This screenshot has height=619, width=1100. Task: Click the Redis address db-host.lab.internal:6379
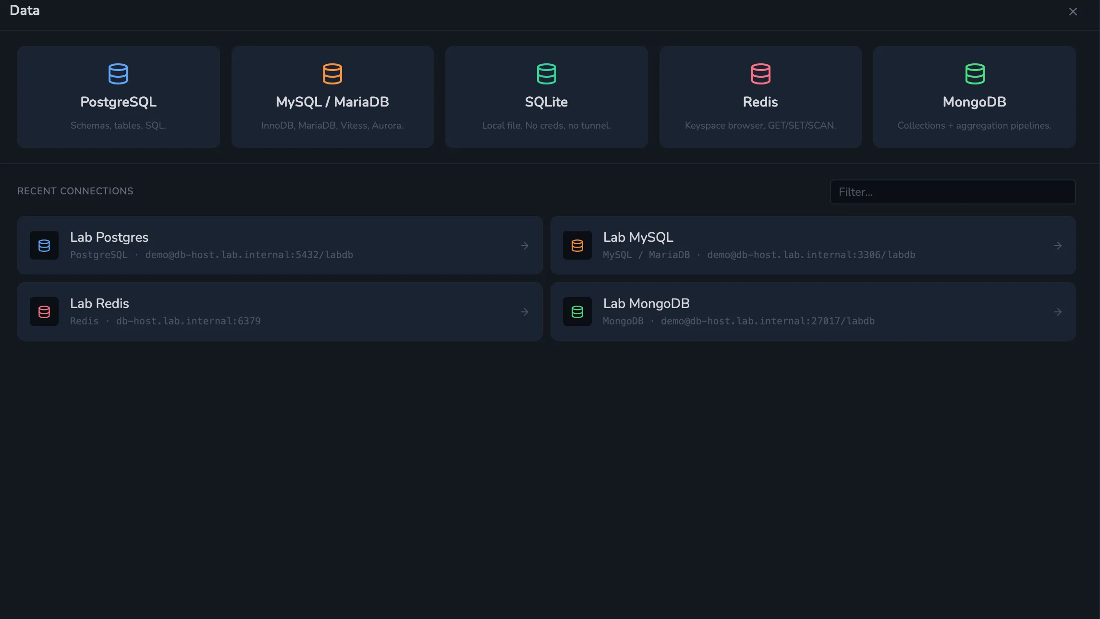188,321
